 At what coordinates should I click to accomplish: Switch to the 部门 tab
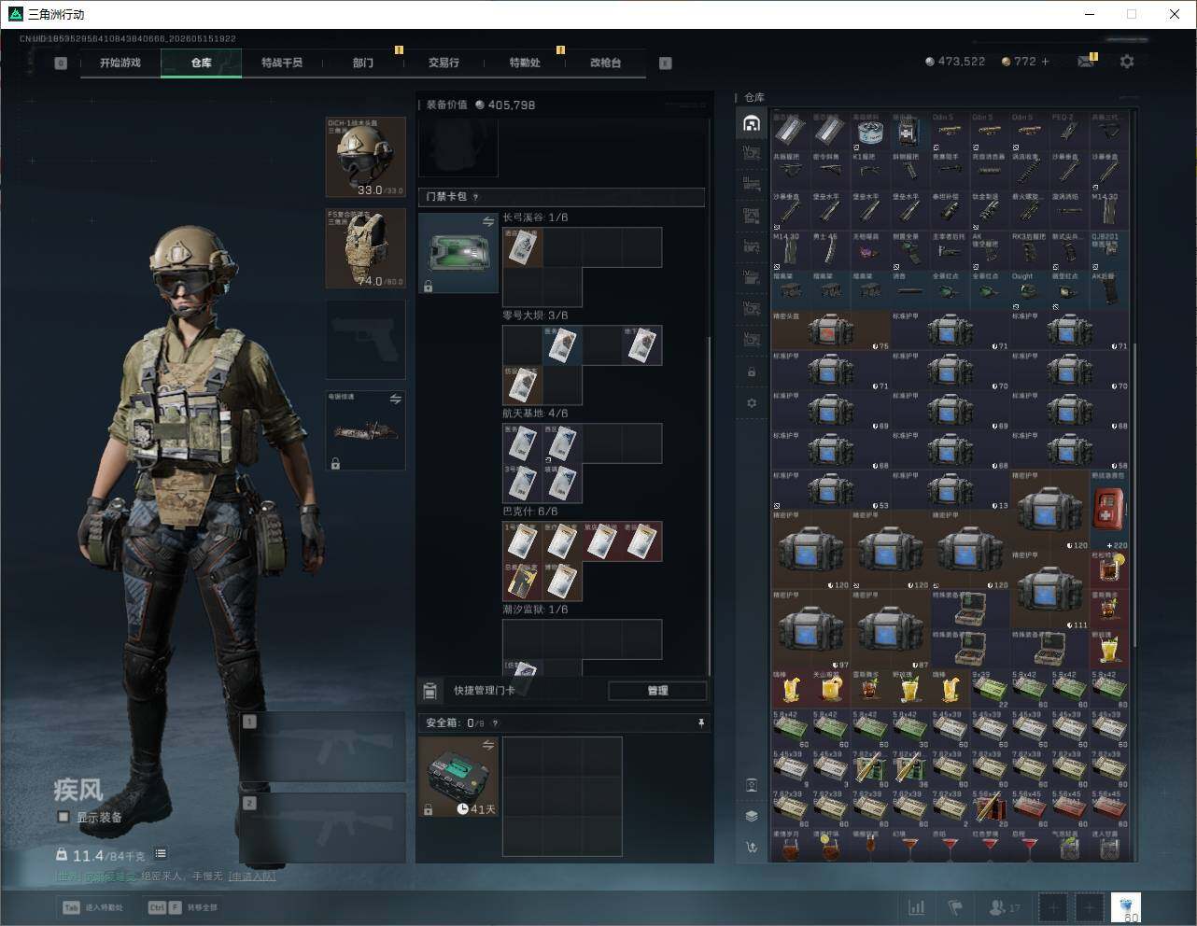click(x=363, y=63)
